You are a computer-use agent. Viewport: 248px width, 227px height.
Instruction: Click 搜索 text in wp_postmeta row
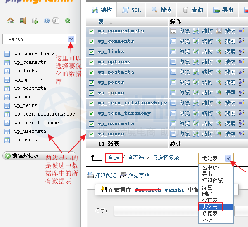click(x=230, y=72)
